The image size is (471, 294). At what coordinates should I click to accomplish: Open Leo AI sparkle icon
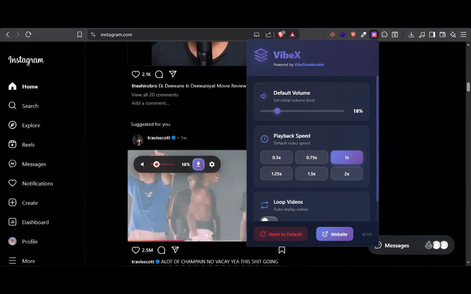pyautogui.click(x=453, y=35)
